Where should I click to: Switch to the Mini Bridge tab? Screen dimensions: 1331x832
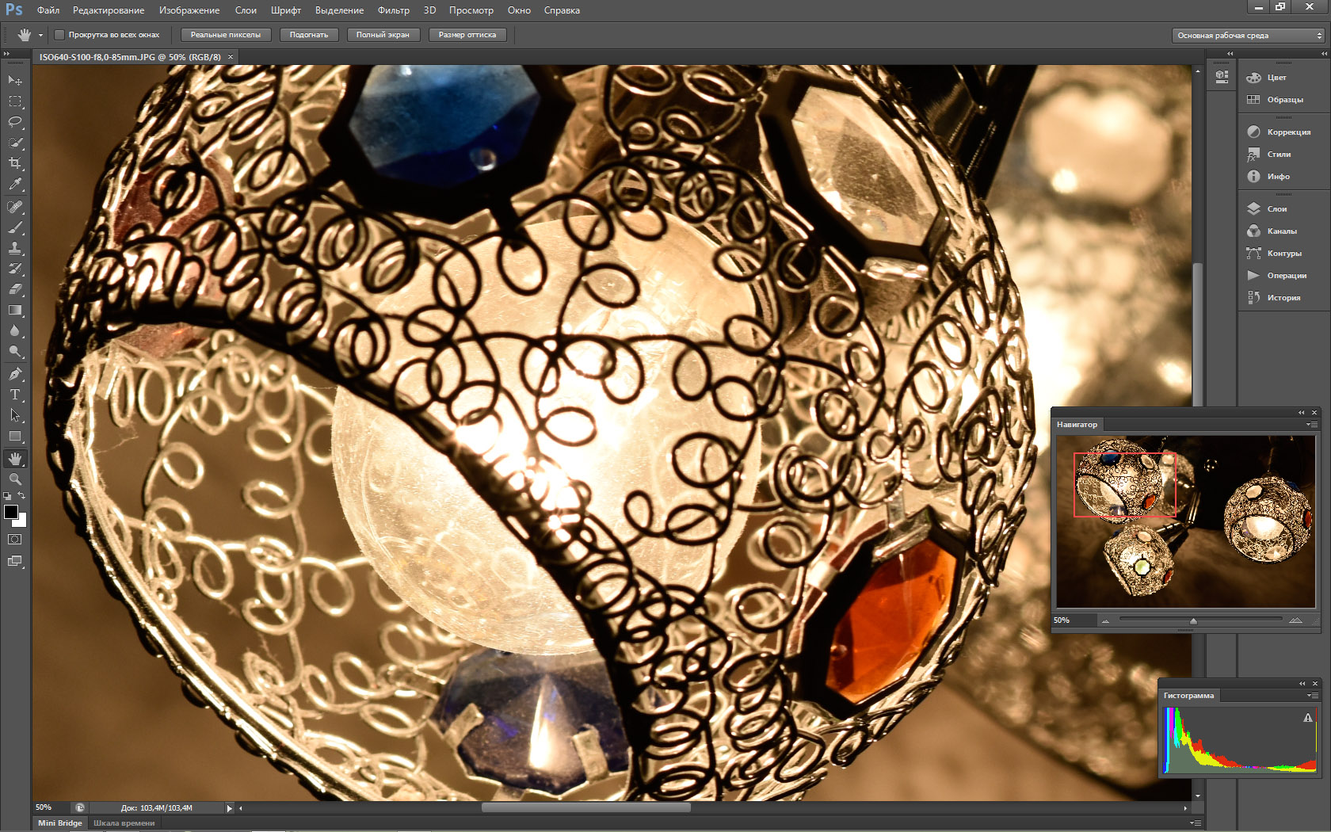60,823
